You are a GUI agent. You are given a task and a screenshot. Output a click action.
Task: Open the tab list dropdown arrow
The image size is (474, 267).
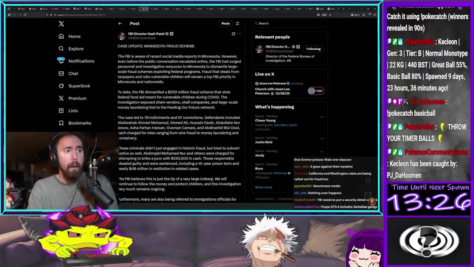point(349,9)
